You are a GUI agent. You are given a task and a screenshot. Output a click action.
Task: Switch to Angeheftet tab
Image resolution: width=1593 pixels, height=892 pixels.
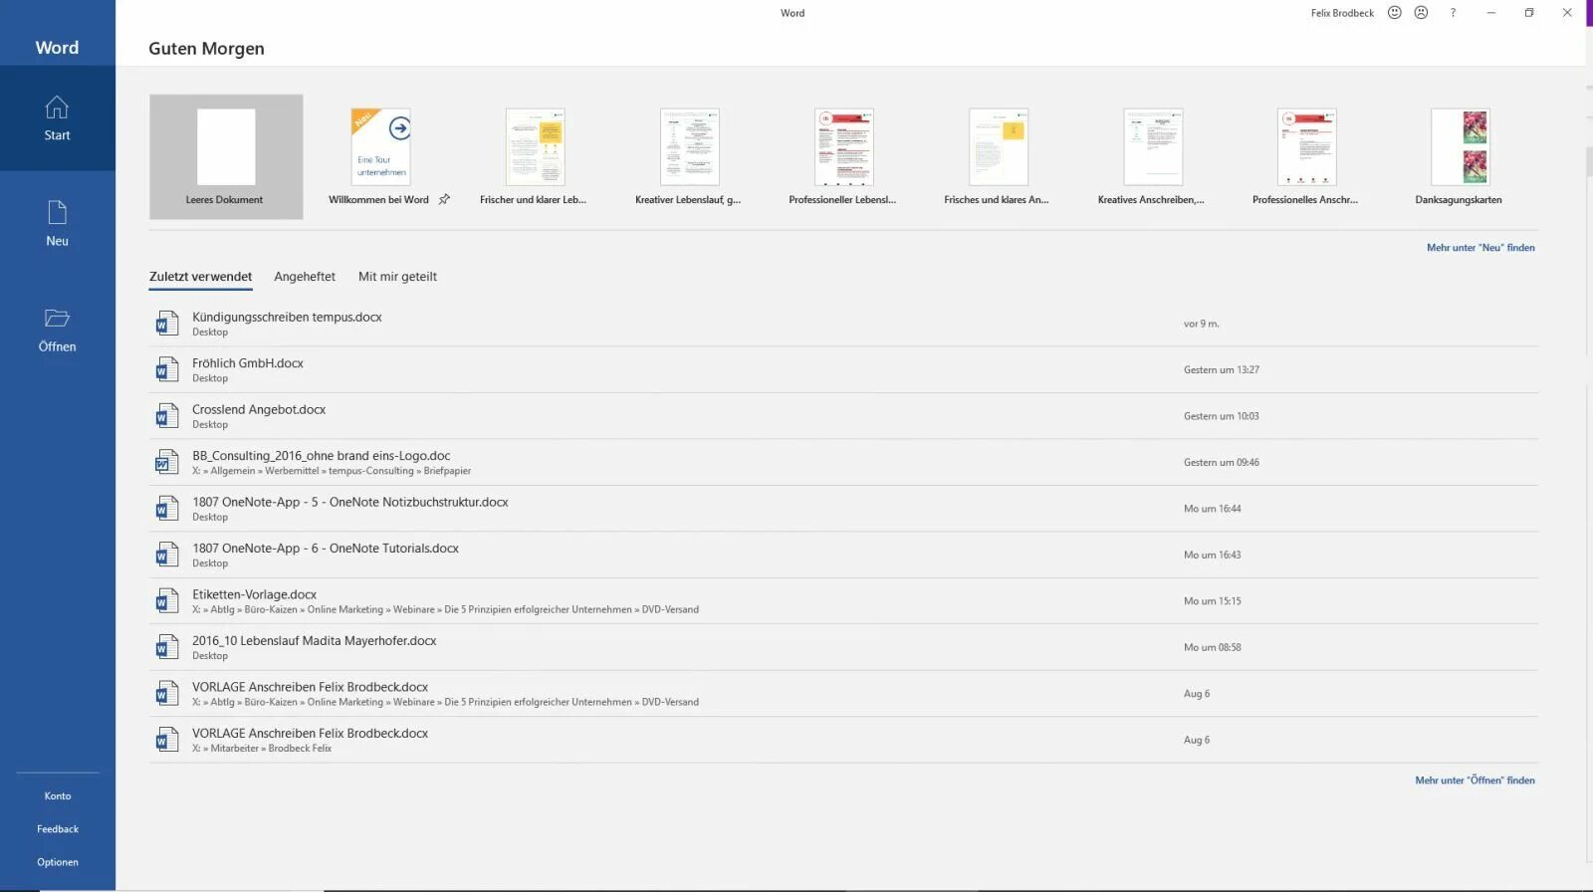(x=305, y=277)
